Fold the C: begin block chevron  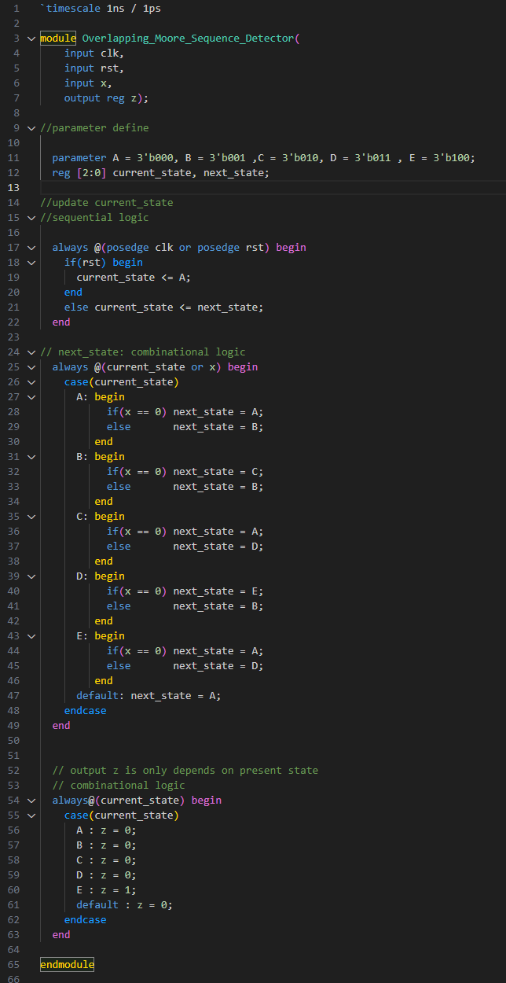click(31, 517)
